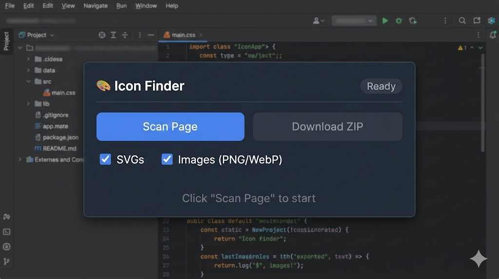This screenshot has height=279, width=499.
Task: Collapse the src folder
Action: click(x=29, y=81)
